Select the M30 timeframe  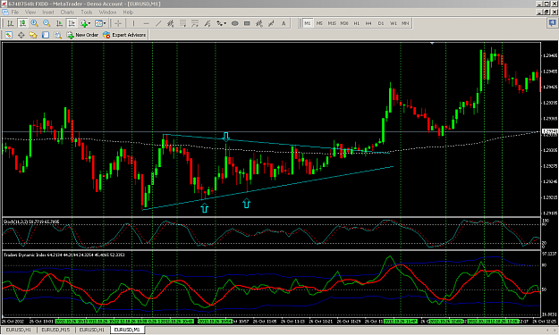[344, 23]
